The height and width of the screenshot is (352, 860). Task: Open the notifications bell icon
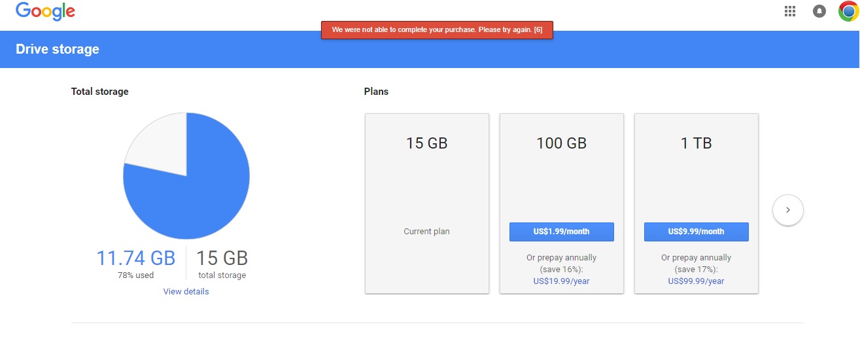(x=819, y=11)
